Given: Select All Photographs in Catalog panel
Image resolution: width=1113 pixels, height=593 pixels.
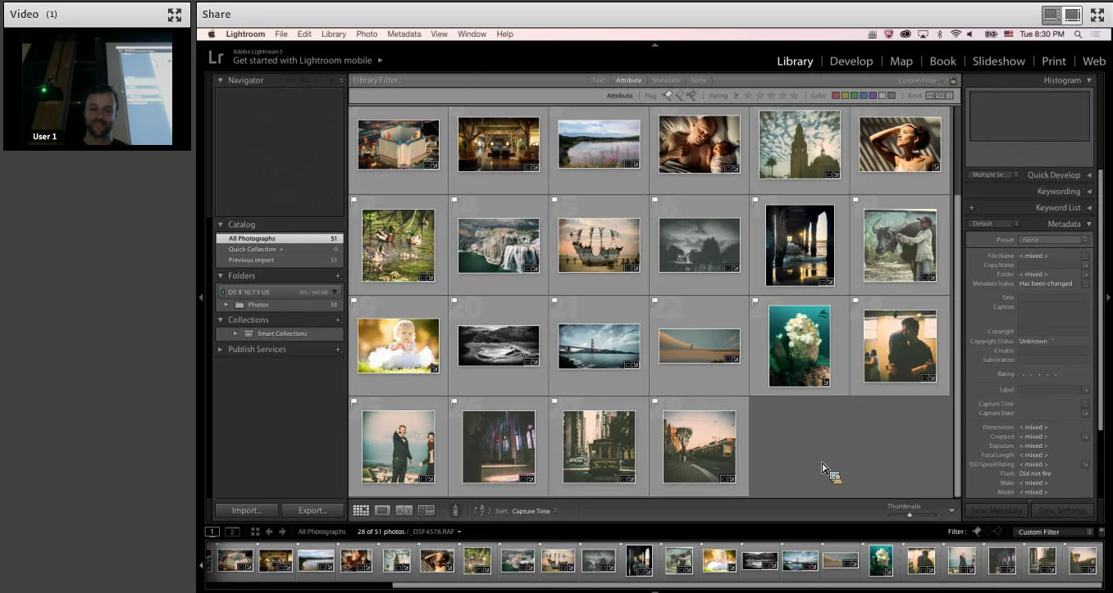Looking at the screenshot, I should click(x=250, y=238).
